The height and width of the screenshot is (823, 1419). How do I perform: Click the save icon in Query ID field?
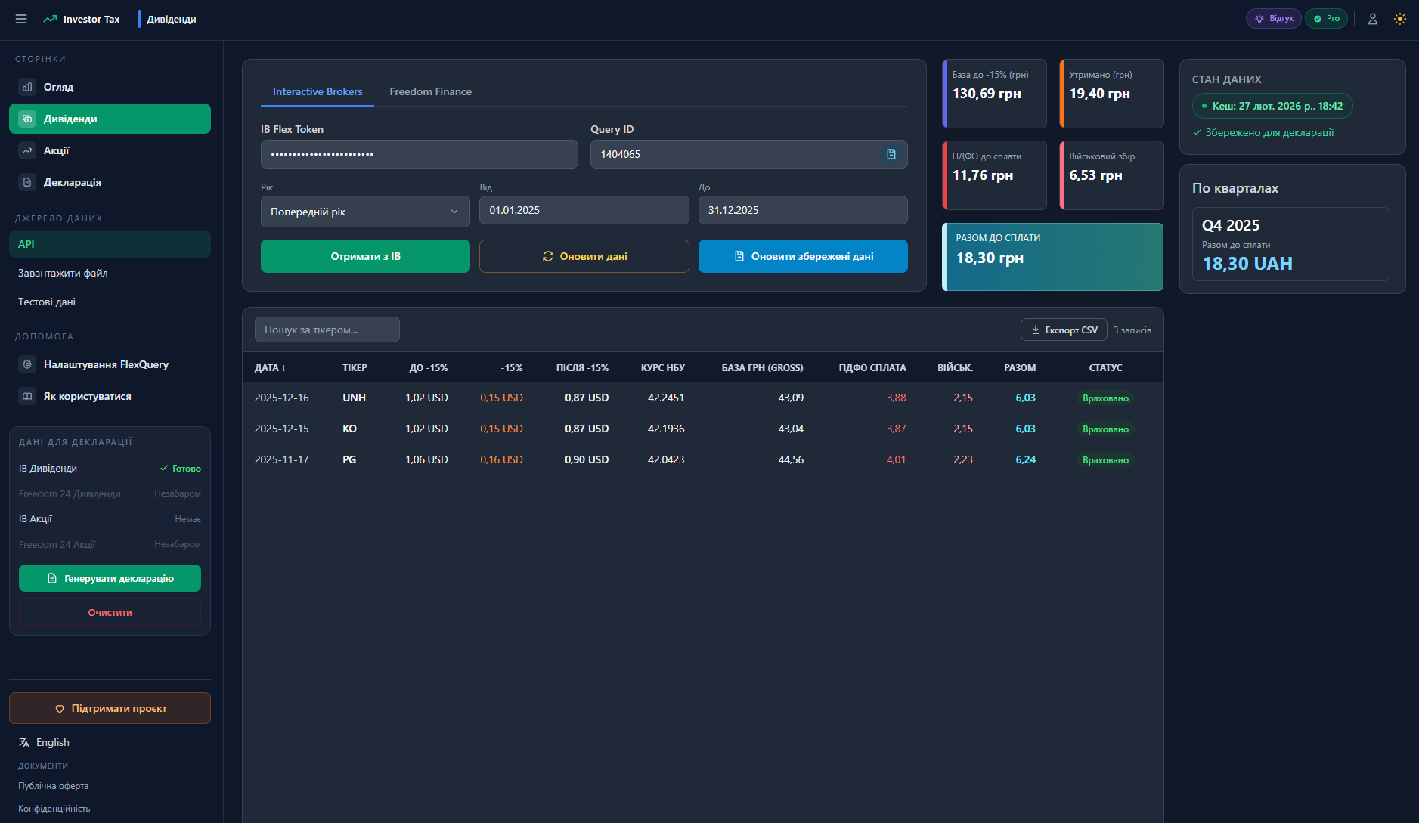point(891,154)
